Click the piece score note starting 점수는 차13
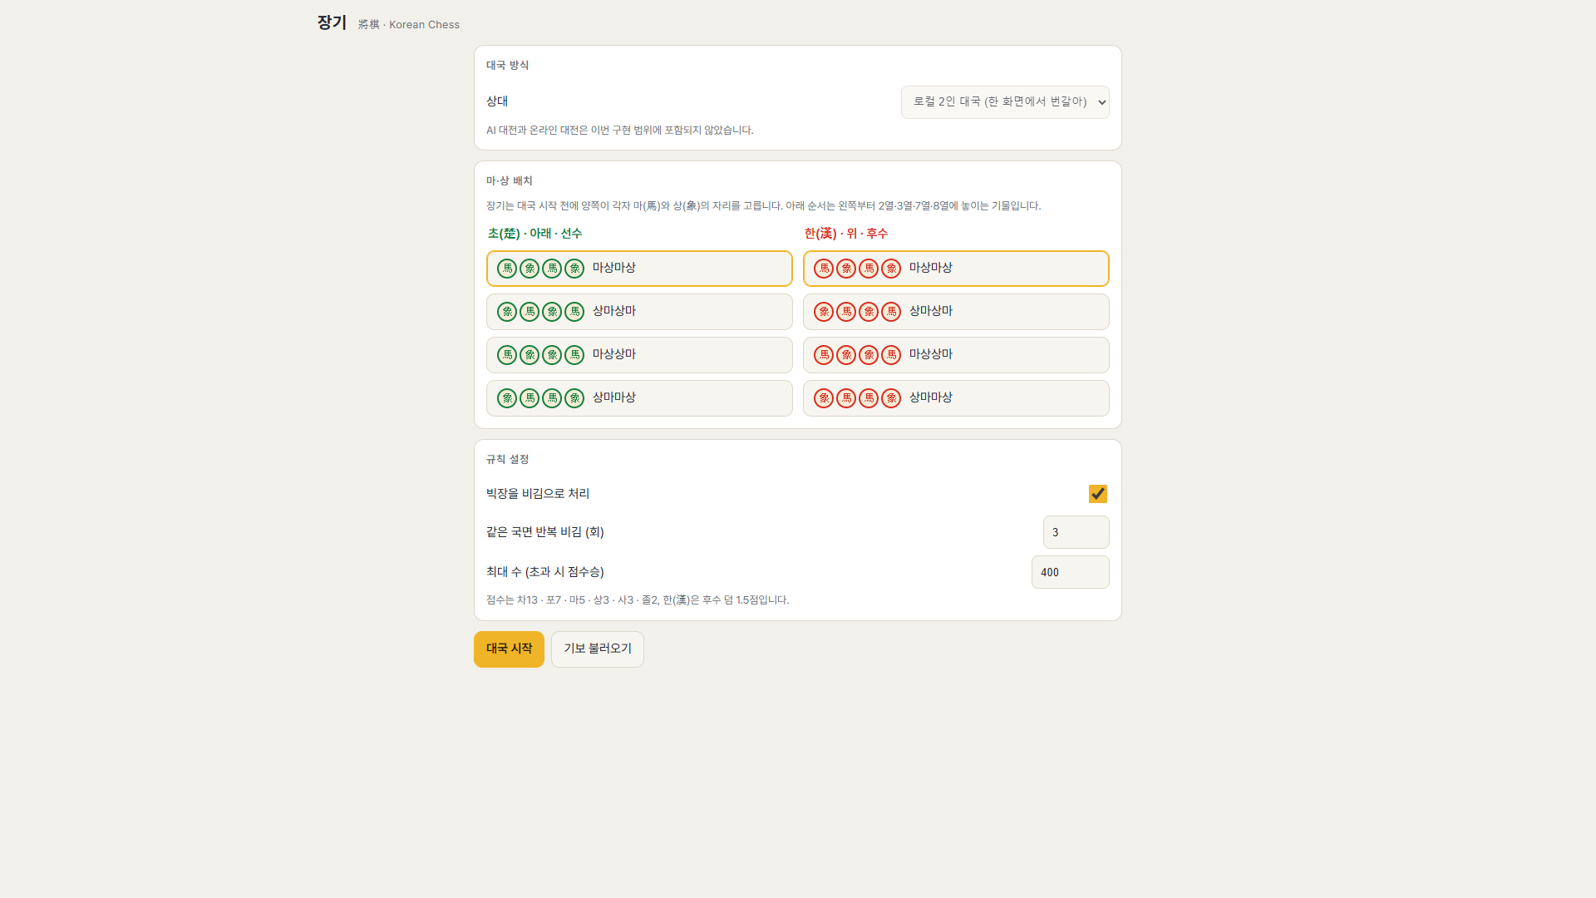The image size is (1596, 898). 638,599
